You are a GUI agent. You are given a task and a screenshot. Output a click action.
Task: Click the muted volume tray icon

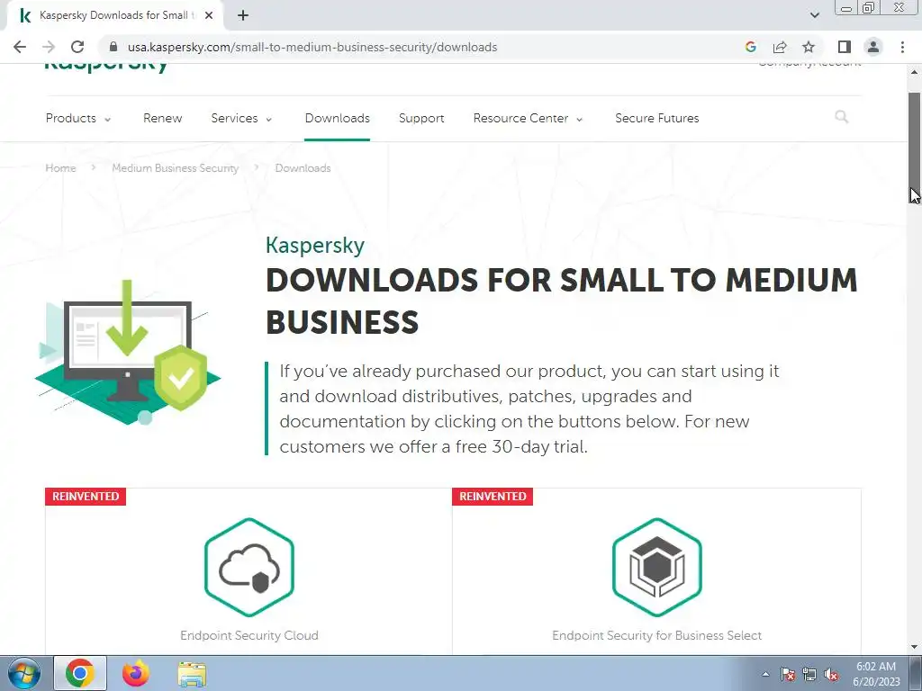pyautogui.click(x=831, y=675)
